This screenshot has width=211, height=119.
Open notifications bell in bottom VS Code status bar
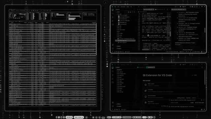[x=204, y=109]
